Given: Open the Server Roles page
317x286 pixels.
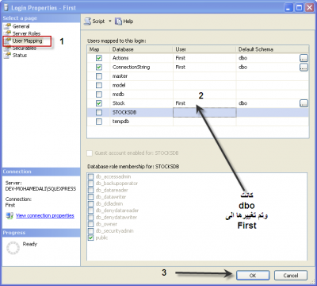Looking at the screenshot, I should [26, 33].
